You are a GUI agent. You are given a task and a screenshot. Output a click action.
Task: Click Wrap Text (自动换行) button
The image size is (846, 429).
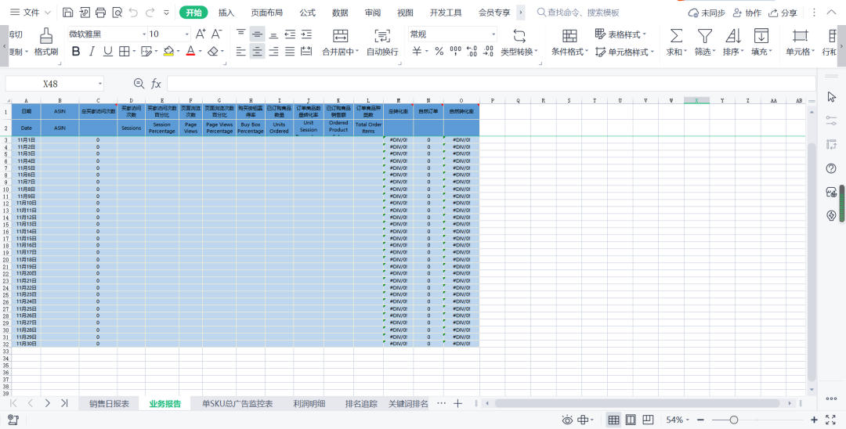pyautogui.click(x=382, y=43)
